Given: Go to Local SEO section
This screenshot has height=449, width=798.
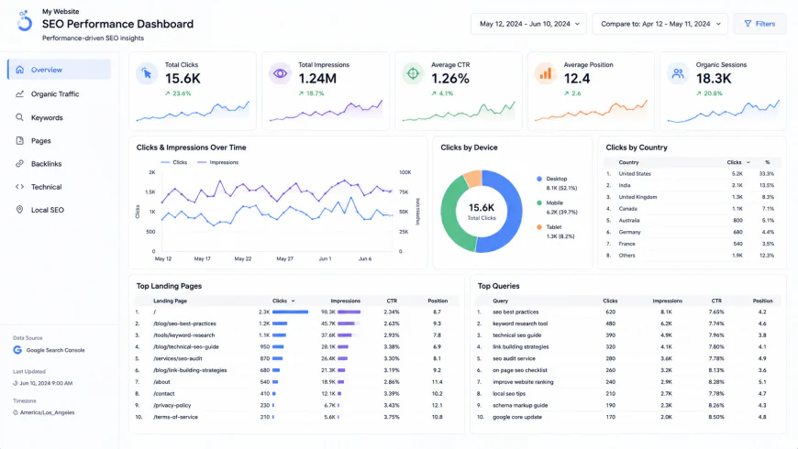Looking at the screenshot, I should (x=59, y=210).
